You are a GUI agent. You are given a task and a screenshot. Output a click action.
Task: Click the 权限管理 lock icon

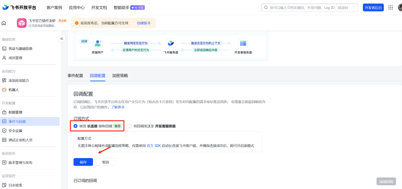click(x=4, y=112)
